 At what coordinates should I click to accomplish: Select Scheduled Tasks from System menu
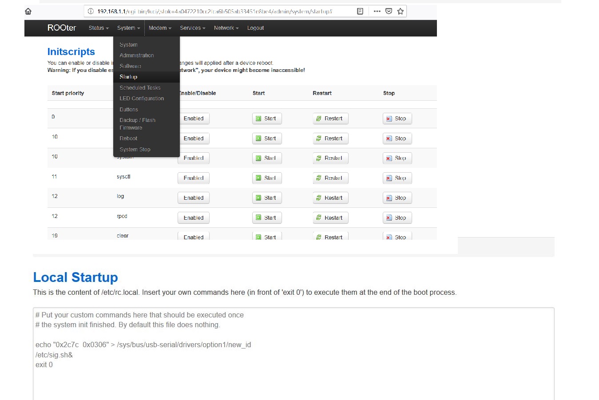click(x=140, y=88)
